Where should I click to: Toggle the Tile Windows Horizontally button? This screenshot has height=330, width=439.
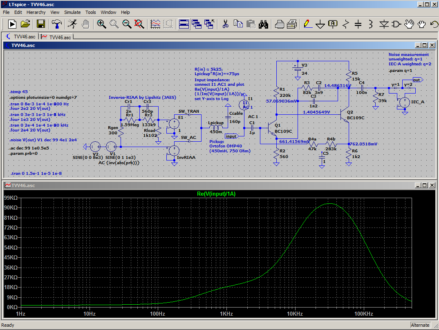click(184, 24)
